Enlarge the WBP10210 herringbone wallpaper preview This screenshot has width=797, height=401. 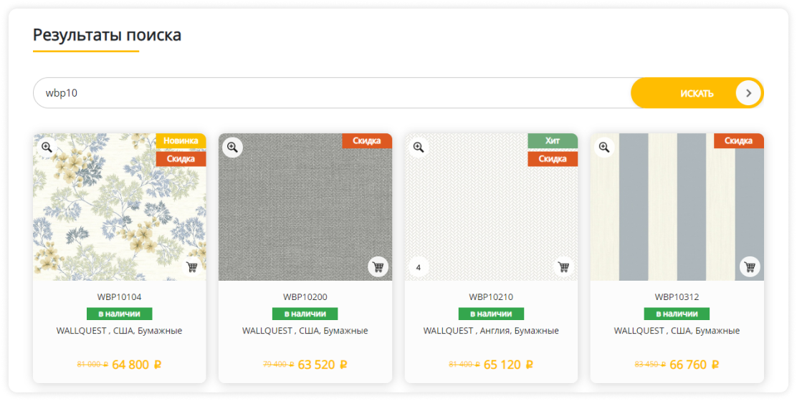(x=419, y=148)
